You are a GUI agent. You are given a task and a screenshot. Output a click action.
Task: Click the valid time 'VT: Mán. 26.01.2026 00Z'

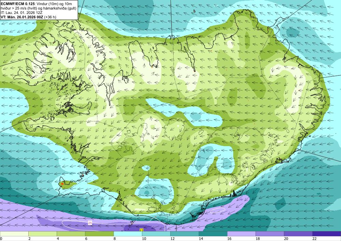coord(22,17)
